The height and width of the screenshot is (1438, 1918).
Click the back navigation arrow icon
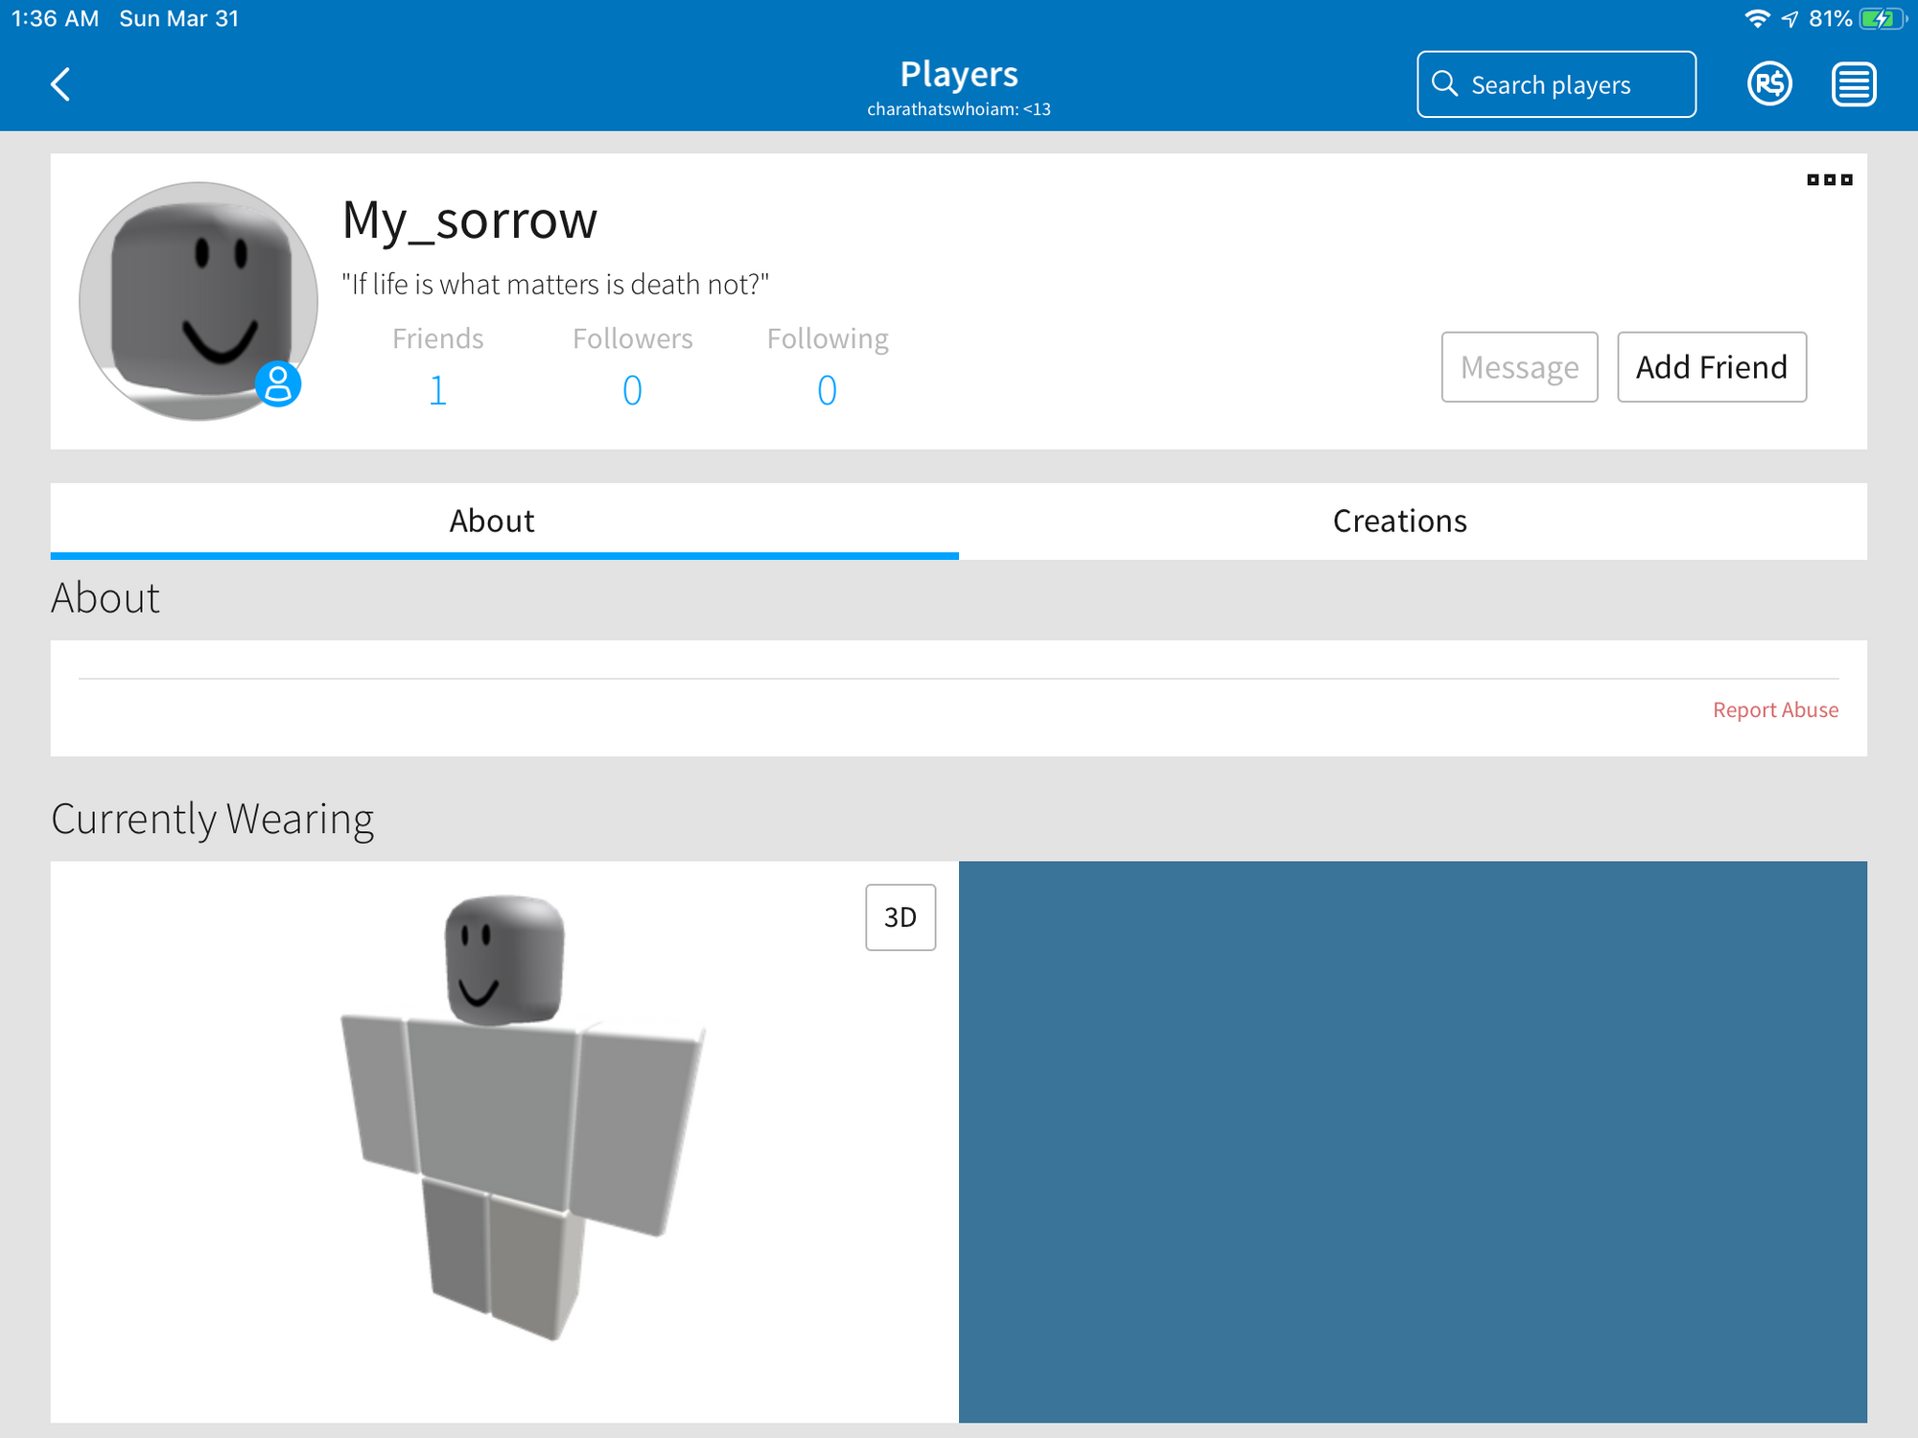pos(60,83)
